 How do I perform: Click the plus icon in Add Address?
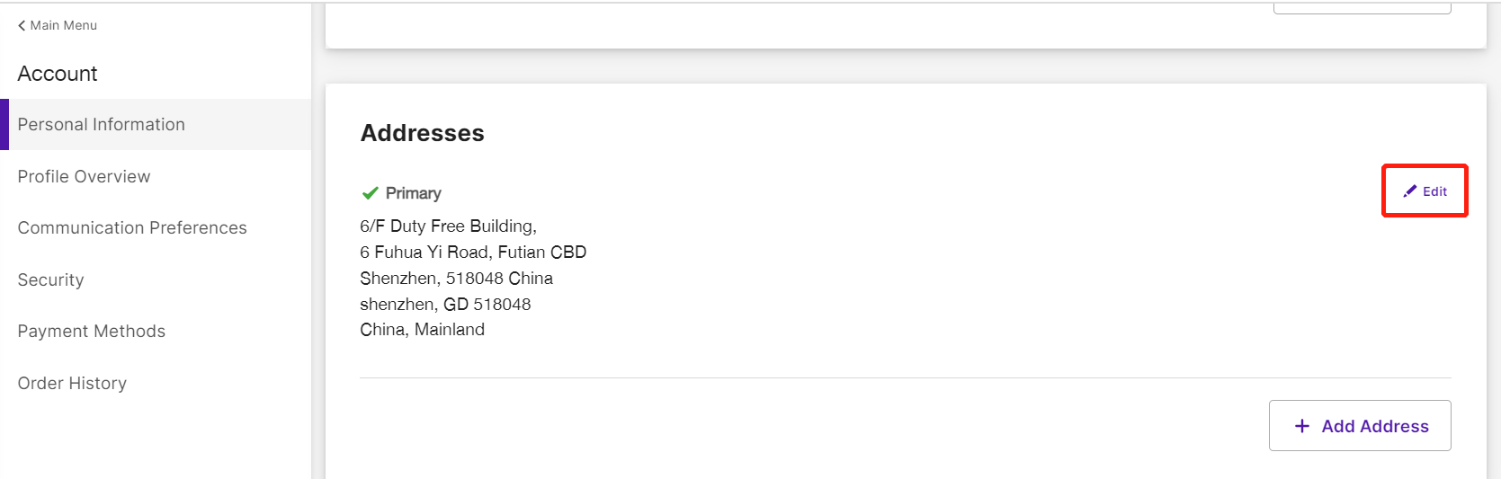click(1302, 426)
